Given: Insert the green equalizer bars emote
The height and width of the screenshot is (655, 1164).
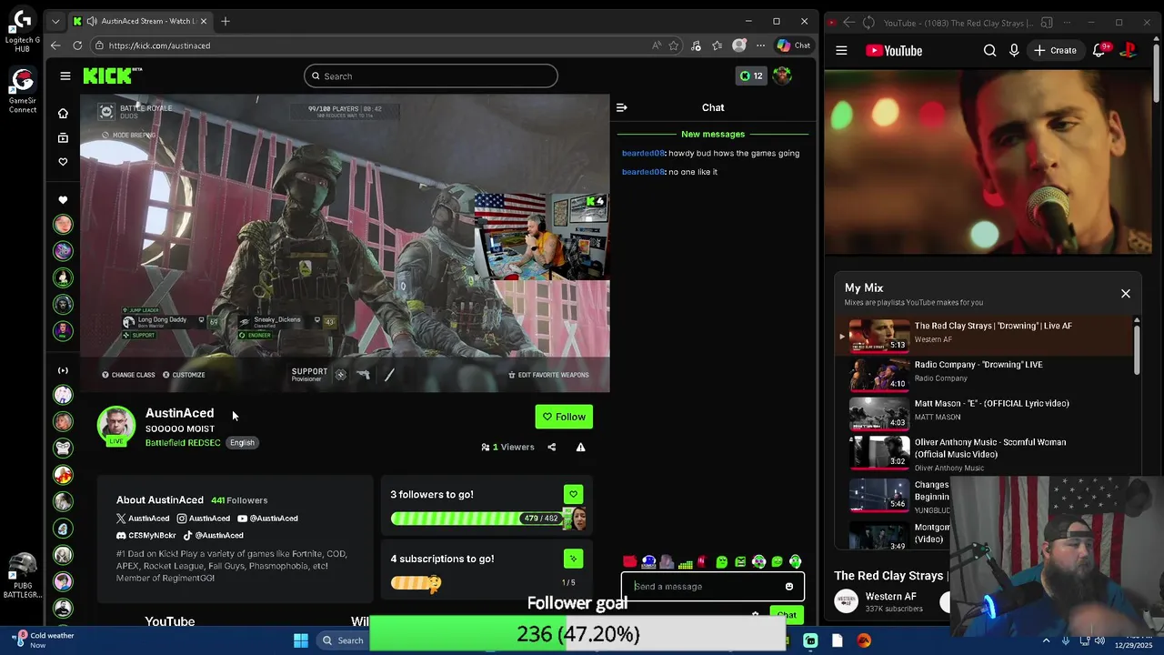Looking at the screenshot, I should (686, 562).
